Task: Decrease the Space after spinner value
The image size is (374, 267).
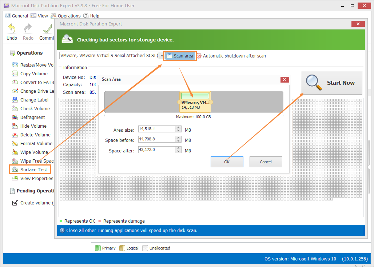Action: pyautogui.click(x=178, y=151)
